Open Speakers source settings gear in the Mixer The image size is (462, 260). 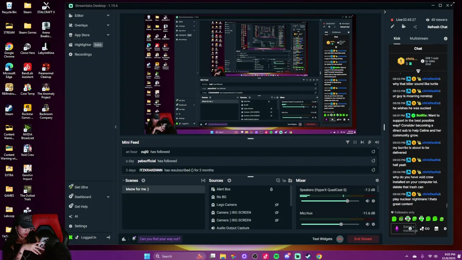coord(373,201)
